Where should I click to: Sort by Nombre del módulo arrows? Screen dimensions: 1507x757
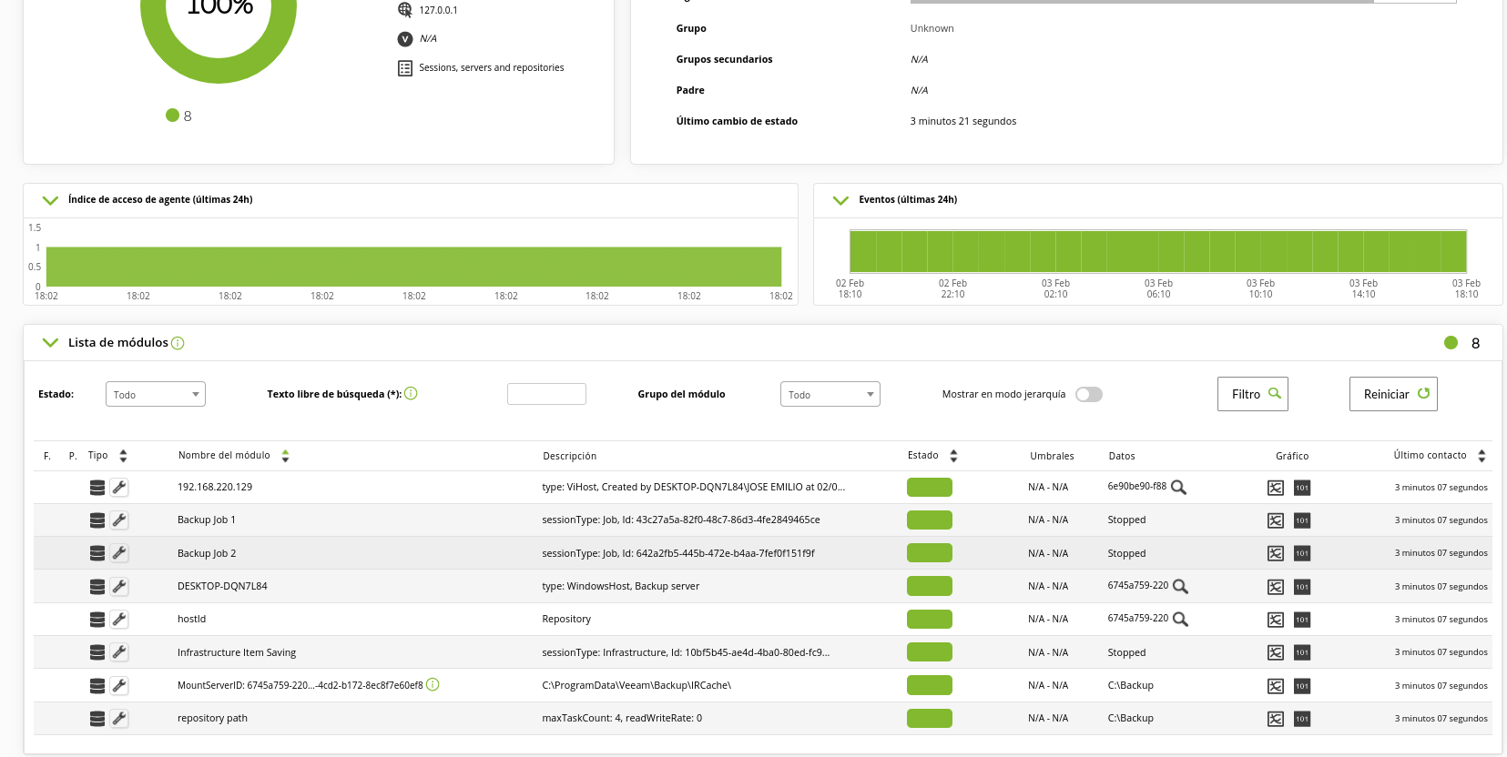[x=285, y=456]
